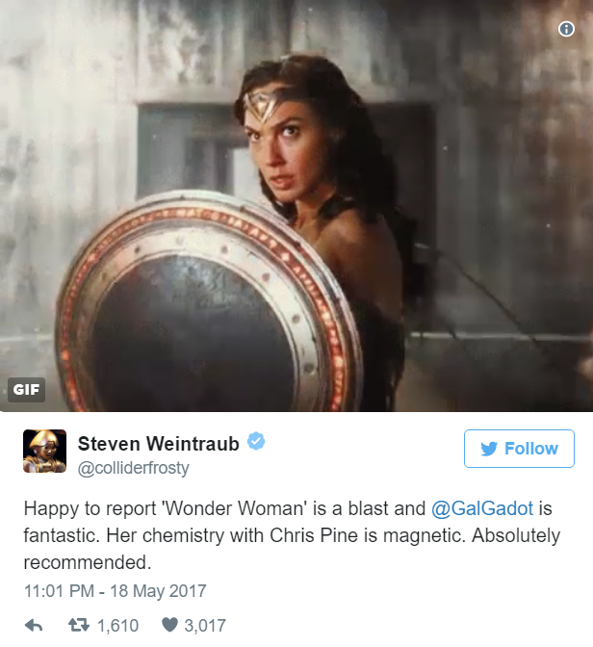Click the Steven Weintraub display name
The height and width of the screenshot is (647, 593).
pyautogui.click(x=159, y=444)
